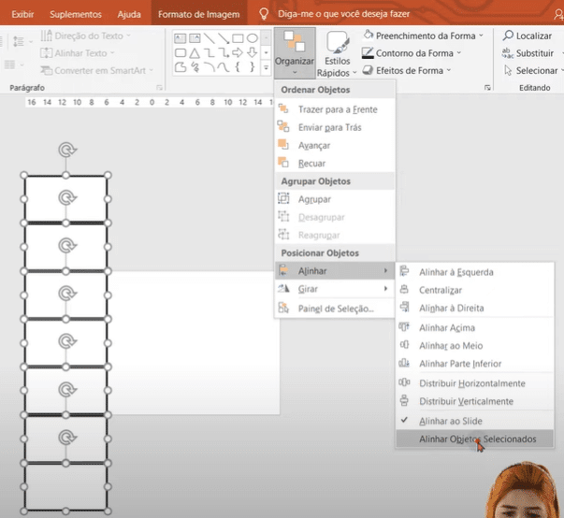564x518 pixels.
Task: Expand the shapes gallery more arrow
Action: pos(266,67)
